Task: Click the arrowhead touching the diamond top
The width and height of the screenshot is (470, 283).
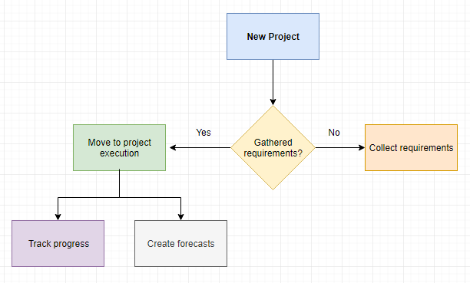Action: (273, 102)
